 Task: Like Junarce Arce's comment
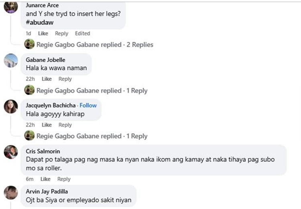pyautogui.click(x=43, y=34)
